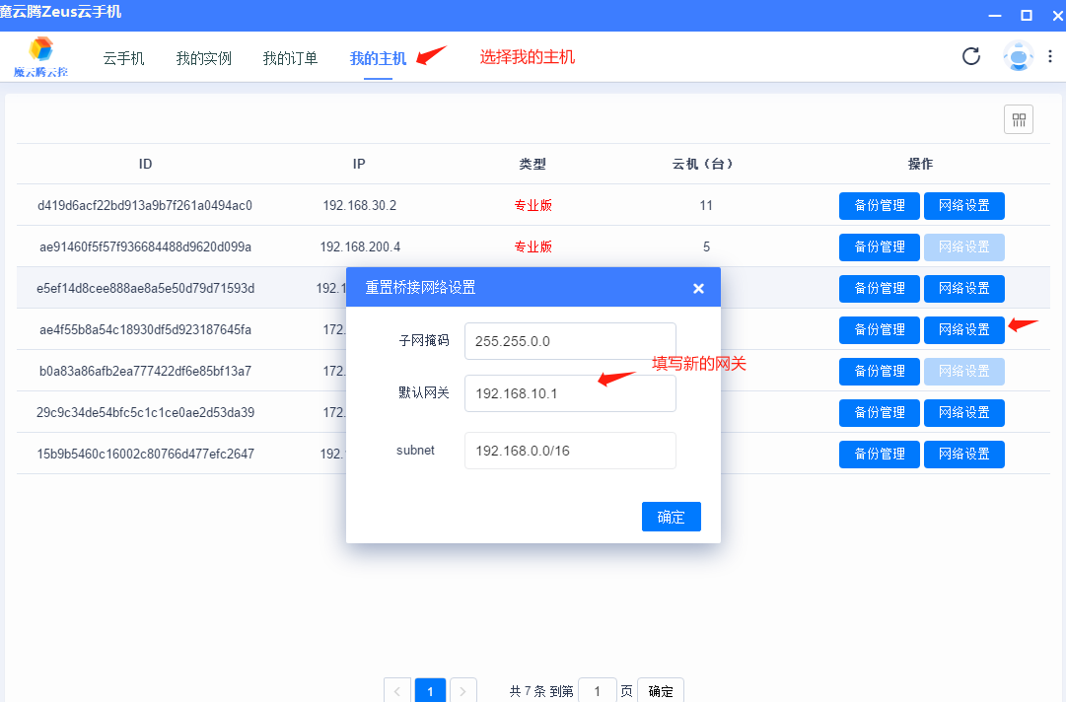Click the subnet input field
Viewport: 1066px width, 702px height.
tap(569, 450)
